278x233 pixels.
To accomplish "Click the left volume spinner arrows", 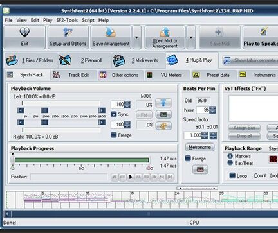I will tap(127, 105).
